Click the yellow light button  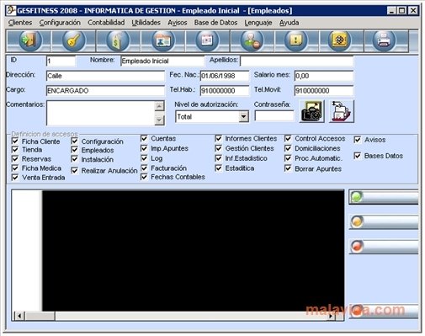(384, 221)
